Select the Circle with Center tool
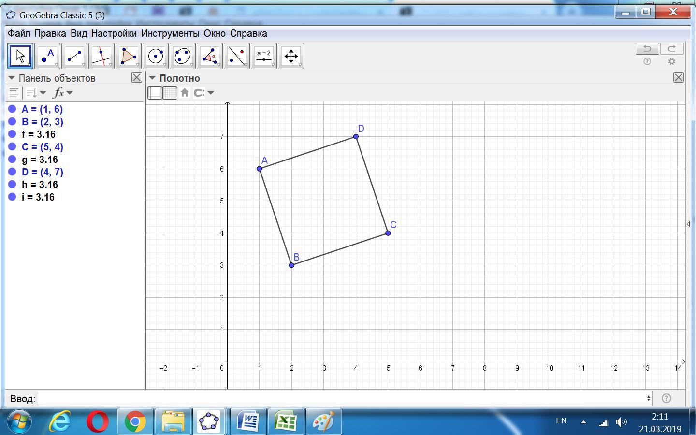Image resolution: width=696 pixels, height=435 pixels. (x=156, y=56)
